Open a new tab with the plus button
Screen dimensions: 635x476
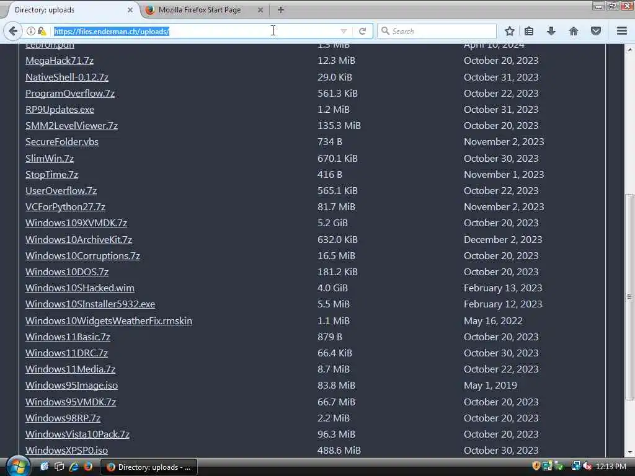coord(281,10)
